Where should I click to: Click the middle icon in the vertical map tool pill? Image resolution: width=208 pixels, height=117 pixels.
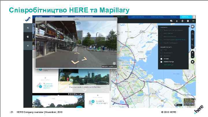[193, 39]
